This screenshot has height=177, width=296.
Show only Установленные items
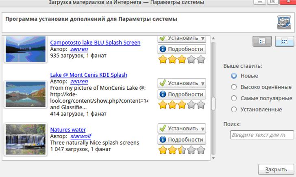click(234, 109)
